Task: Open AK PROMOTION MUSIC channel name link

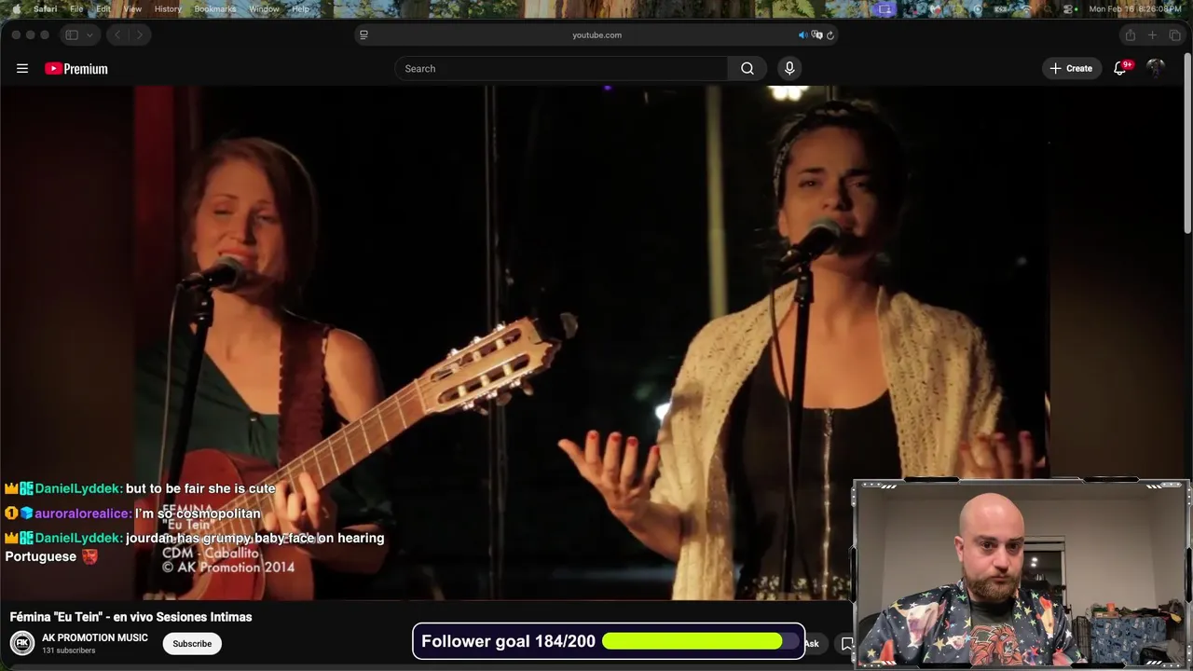Action: pyautogui.click(x=95, y=637)
